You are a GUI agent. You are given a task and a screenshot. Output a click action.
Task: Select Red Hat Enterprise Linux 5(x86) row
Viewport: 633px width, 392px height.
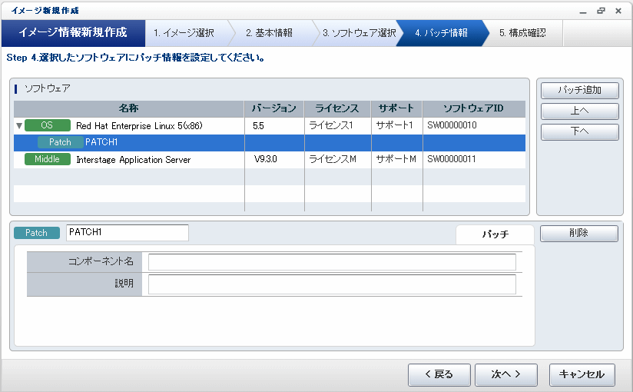(270, 126)
